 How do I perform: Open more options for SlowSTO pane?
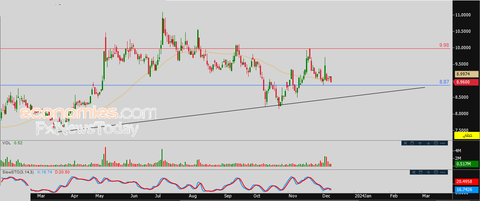pos(443,172)
